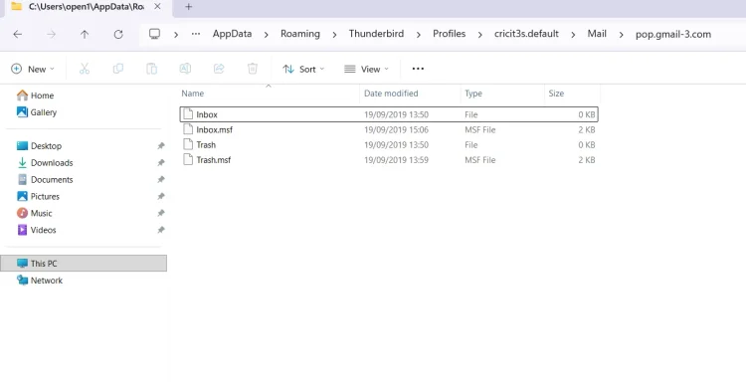Unpin Videos using its pin icon
The image size is (746, 382).
(x=161, y=230)
